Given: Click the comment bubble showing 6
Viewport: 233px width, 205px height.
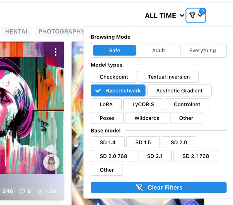Looking at the screenshot, I should [x=25, y=191].
